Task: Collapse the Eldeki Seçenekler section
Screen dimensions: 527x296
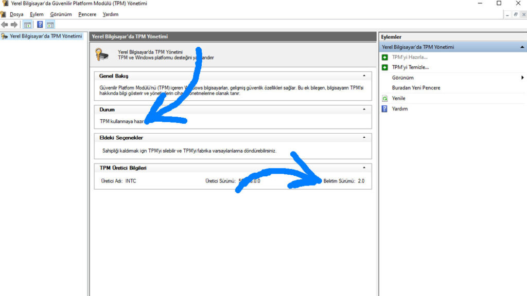Action: (364, 138)
